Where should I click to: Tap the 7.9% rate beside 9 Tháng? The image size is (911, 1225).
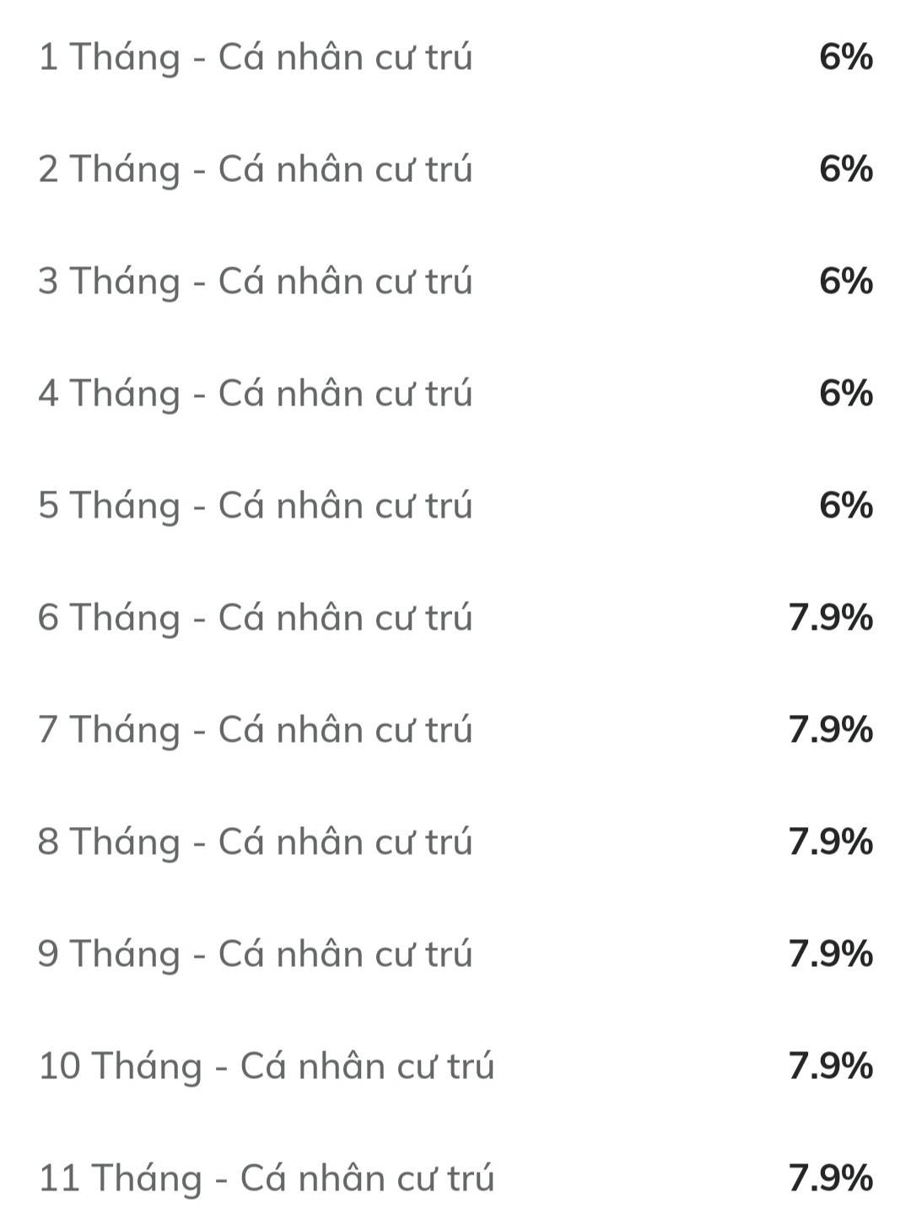click(x=830, y=954)
